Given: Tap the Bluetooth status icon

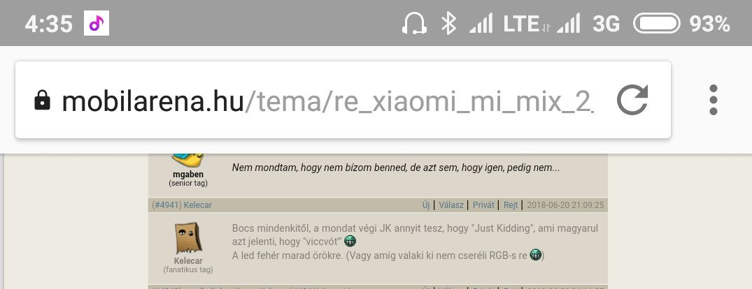Looking at the screenshot, I should (x=448, y=24).
